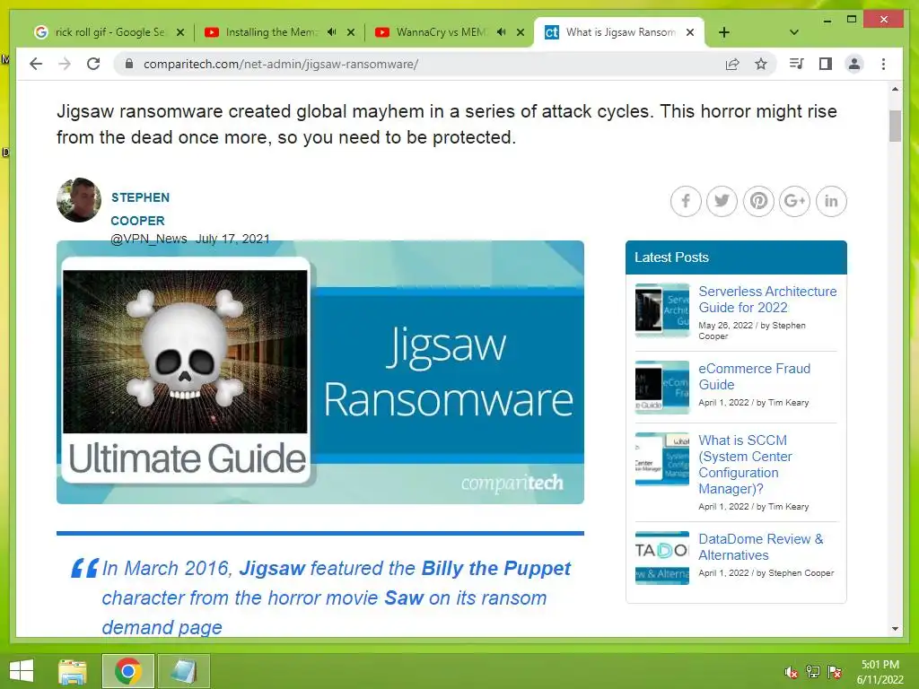Switch to the Installing the Memz tab
The height and width of the screenshot is (689, 919).
pos(280,32)
